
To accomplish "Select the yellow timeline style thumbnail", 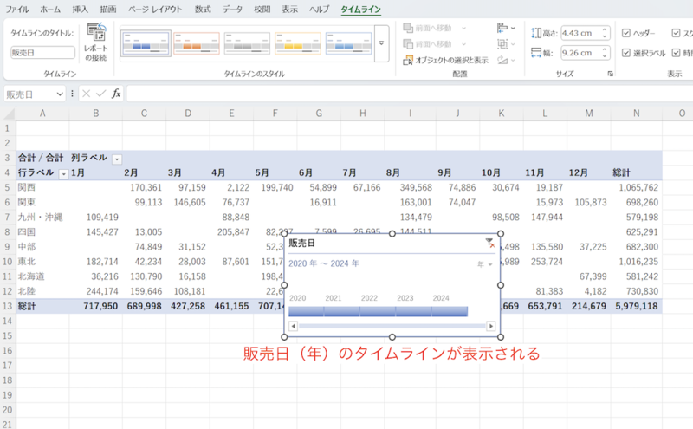I will 298,43.
